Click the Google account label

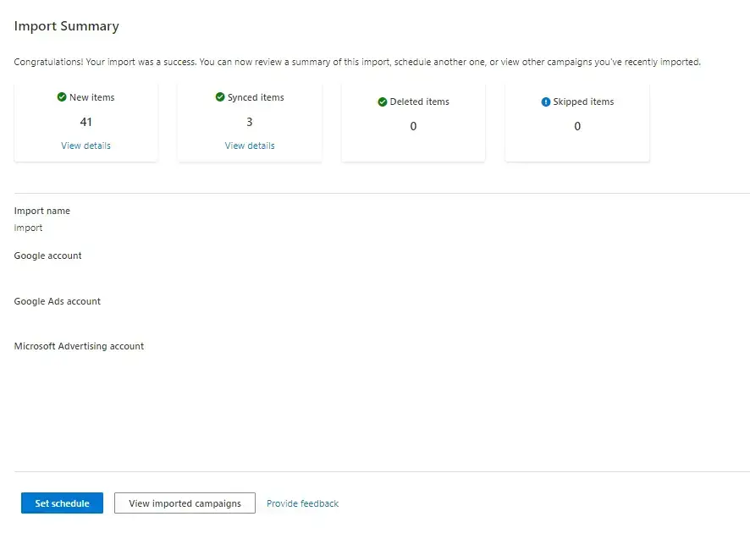[47, 256]
